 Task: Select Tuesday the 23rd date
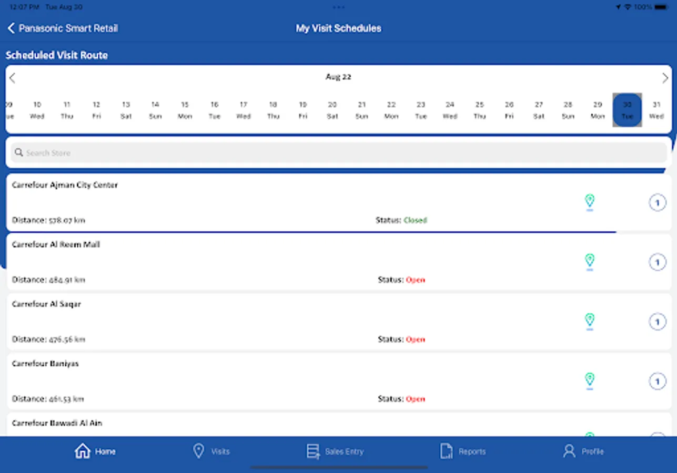click(x=421, y=110)
